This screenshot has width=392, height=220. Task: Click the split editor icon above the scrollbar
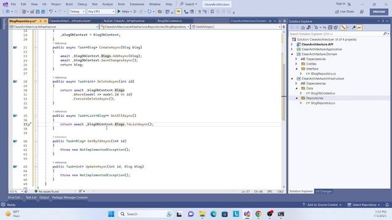[284, 27]
